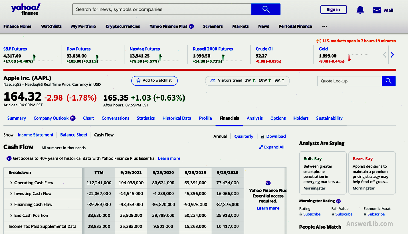Click the expand arrows icon beside Expand All
408x234 pixels.
click(x=261, y=147)
